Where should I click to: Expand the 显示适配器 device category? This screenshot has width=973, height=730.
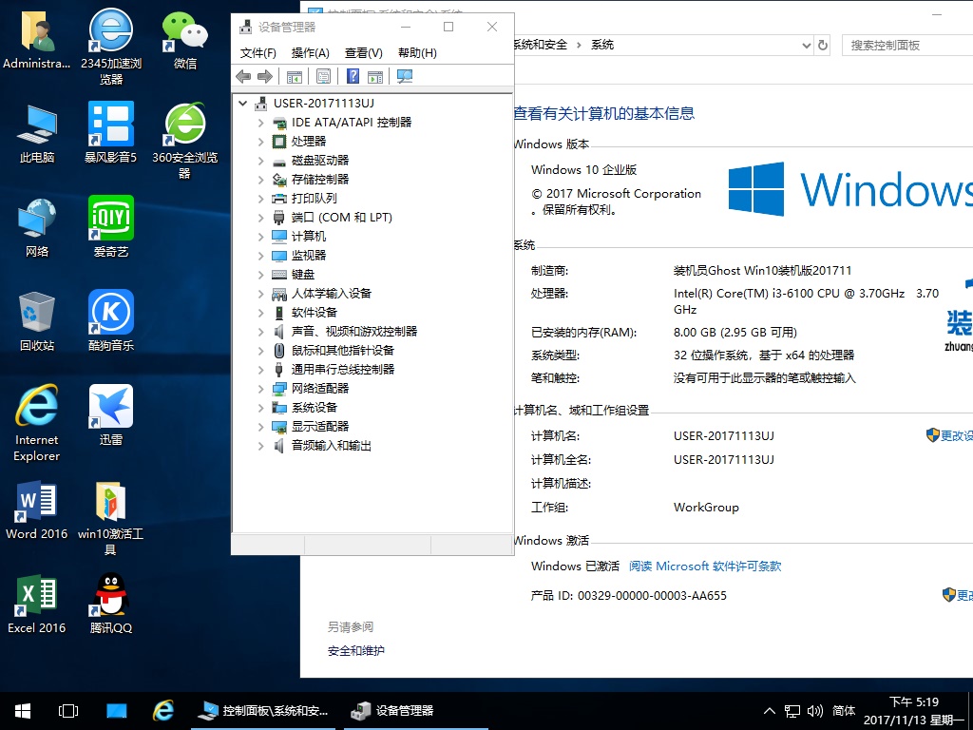point(261,427)
